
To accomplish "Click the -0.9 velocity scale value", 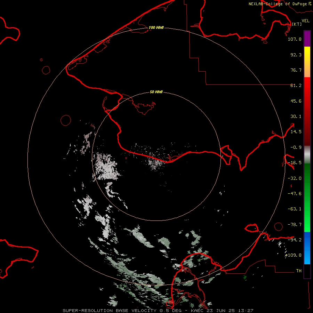I will pyautogui.click(x=296, y=147).
